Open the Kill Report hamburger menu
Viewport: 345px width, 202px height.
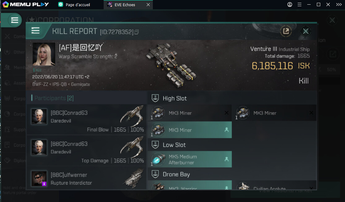coord(35,30)
